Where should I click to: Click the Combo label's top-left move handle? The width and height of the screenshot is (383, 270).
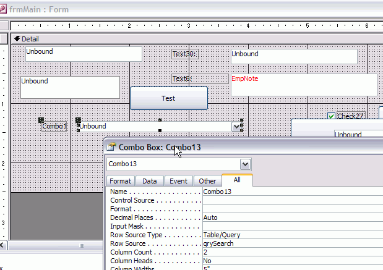click(41, 120)
